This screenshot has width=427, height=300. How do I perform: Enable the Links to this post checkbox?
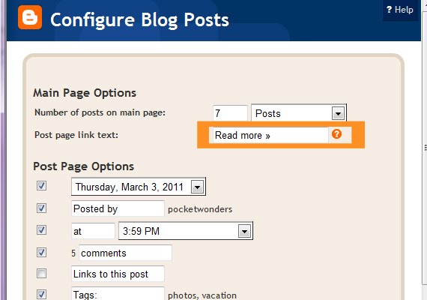(41, 273)
